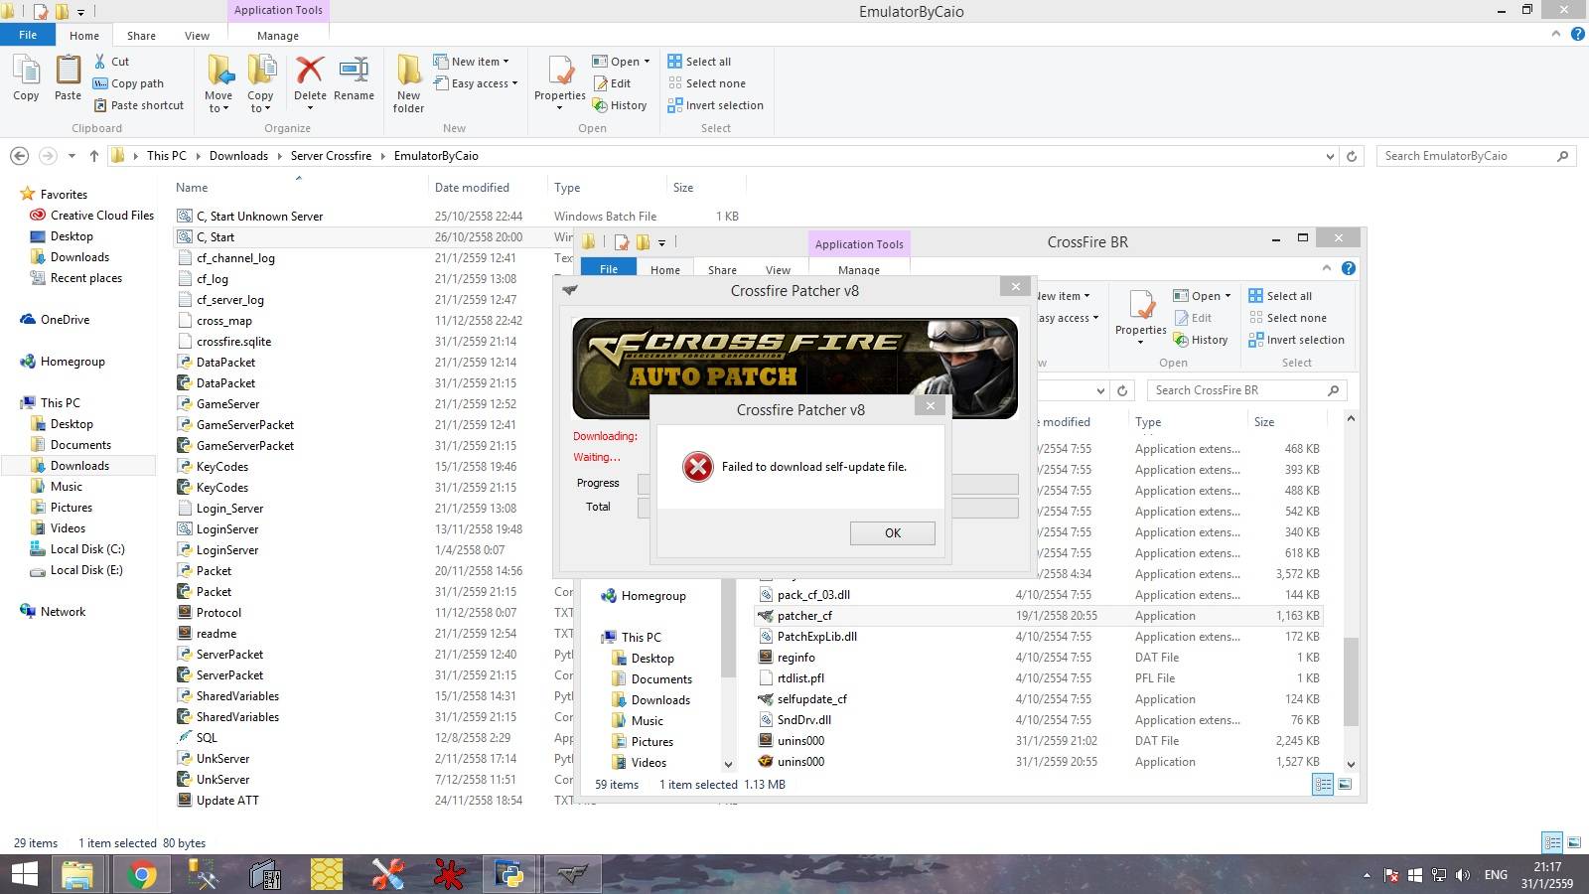Screen dimensions: 1589x894
Task: Select the Update ATT file
Action: [227, 800]
